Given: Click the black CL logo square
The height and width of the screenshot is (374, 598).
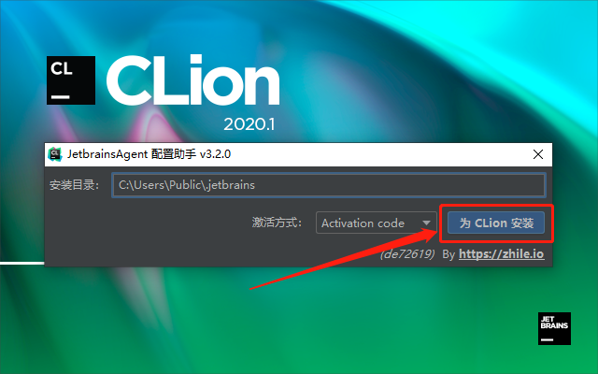Looking at the screenshot, I should point(71,80).
